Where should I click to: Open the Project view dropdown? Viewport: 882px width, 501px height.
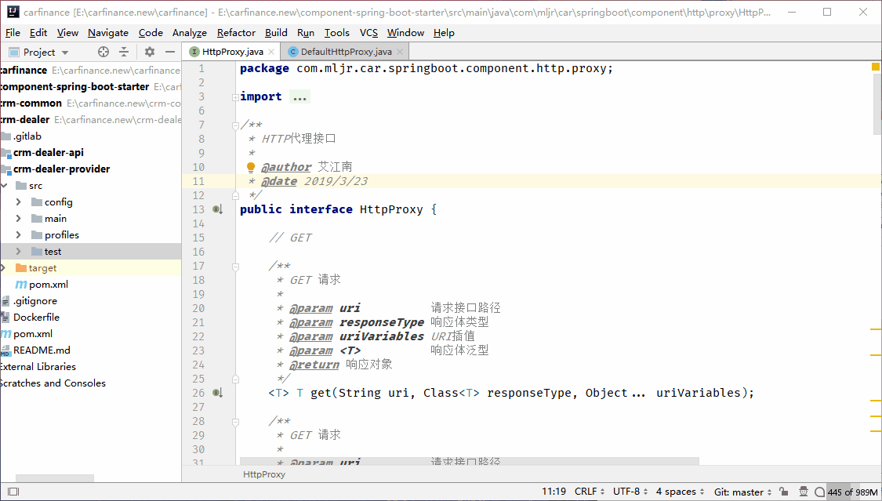pyautogui.click(x=46, y=53)
